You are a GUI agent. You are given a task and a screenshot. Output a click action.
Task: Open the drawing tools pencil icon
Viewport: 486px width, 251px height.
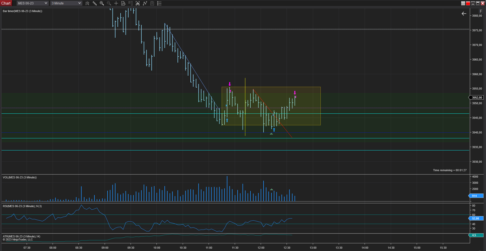point(95,3)
